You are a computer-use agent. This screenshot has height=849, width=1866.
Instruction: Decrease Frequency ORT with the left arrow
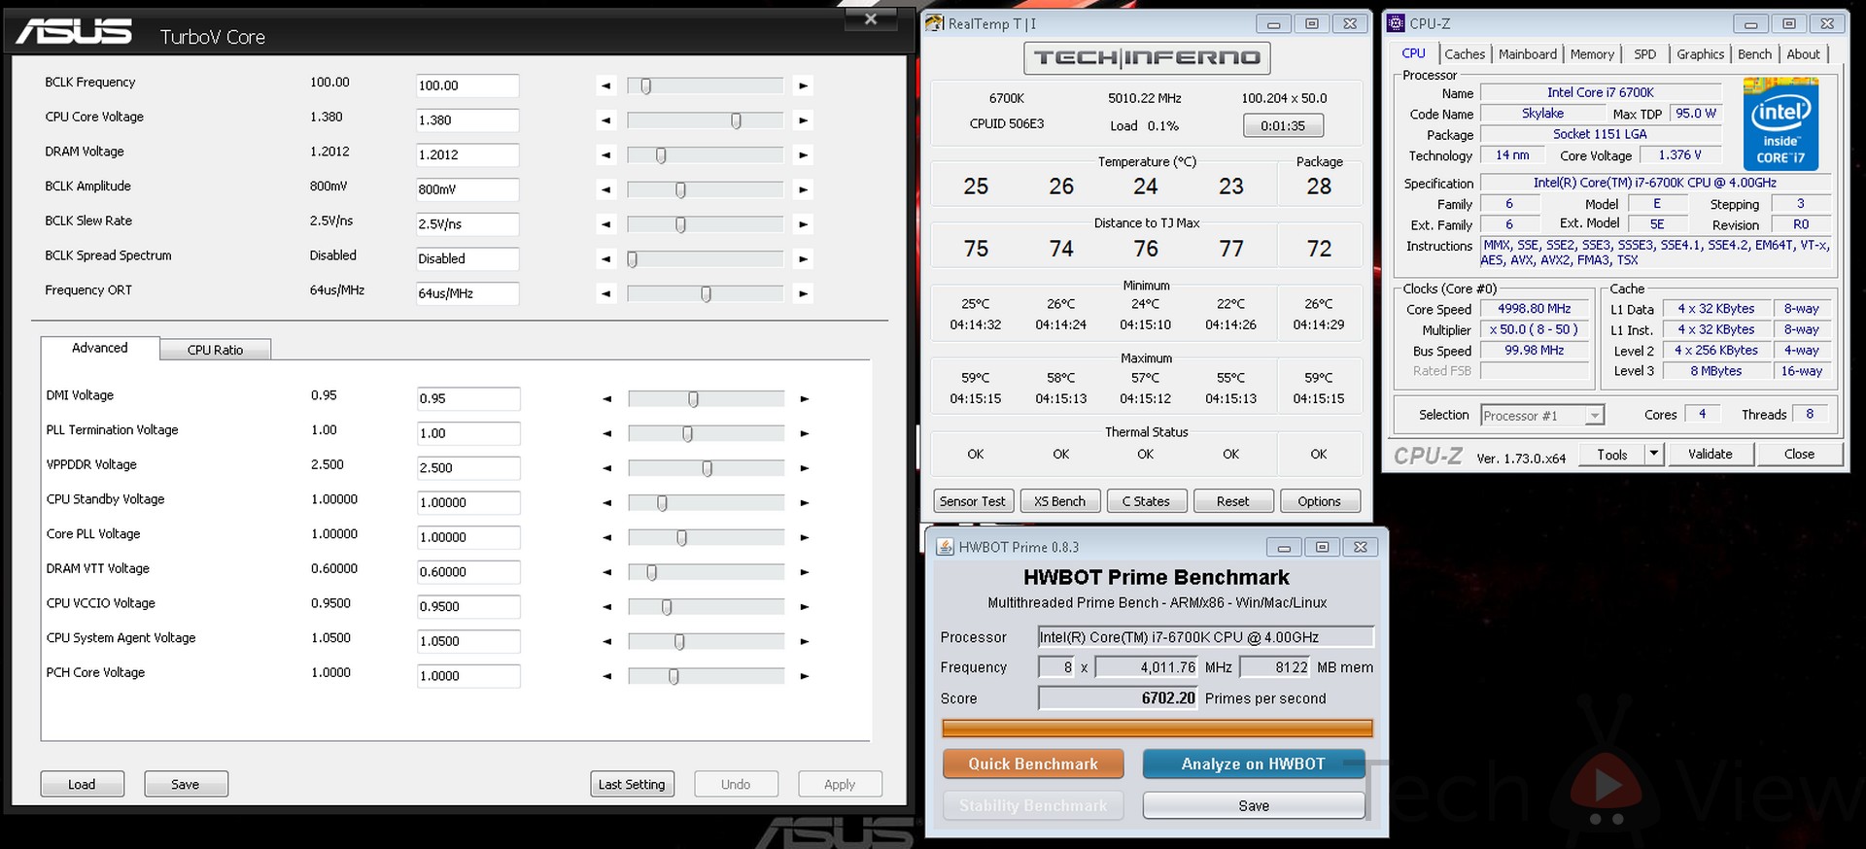pos(606,293)
